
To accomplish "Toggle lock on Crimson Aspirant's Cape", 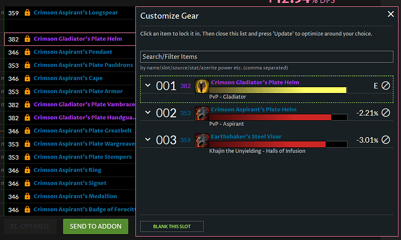I will click(27, 78).
